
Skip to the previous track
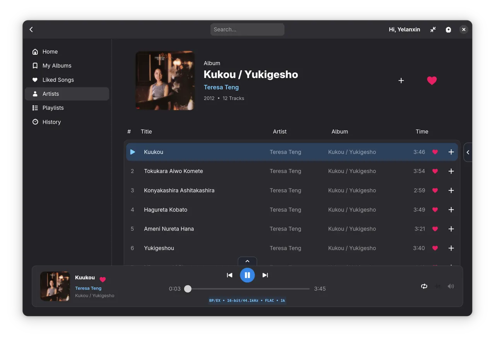click(230, 275)
